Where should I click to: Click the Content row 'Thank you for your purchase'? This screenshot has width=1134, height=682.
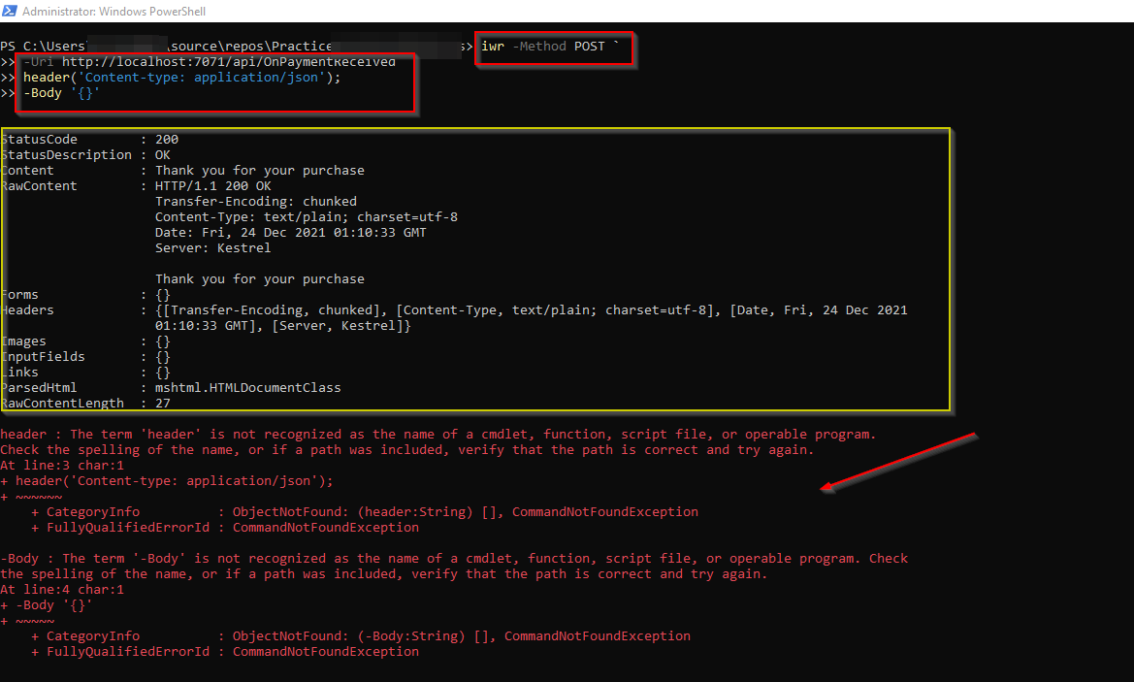[260, 171]
